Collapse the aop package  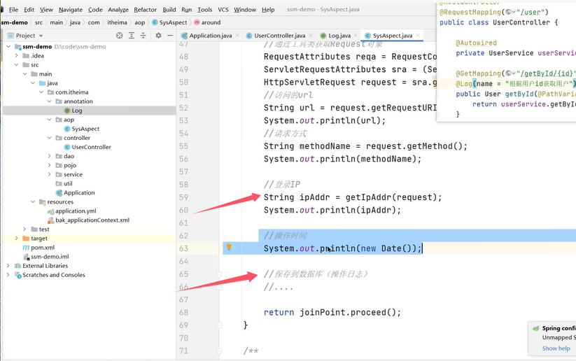pos(49,120)
